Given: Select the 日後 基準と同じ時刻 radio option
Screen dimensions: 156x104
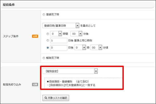Looking at the screenshot, I should click(48, 40).
